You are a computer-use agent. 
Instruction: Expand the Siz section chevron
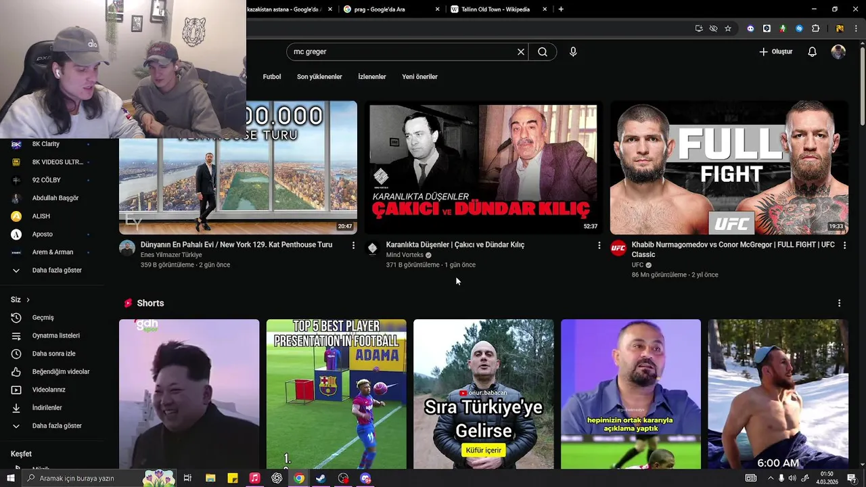click(28, 300)
